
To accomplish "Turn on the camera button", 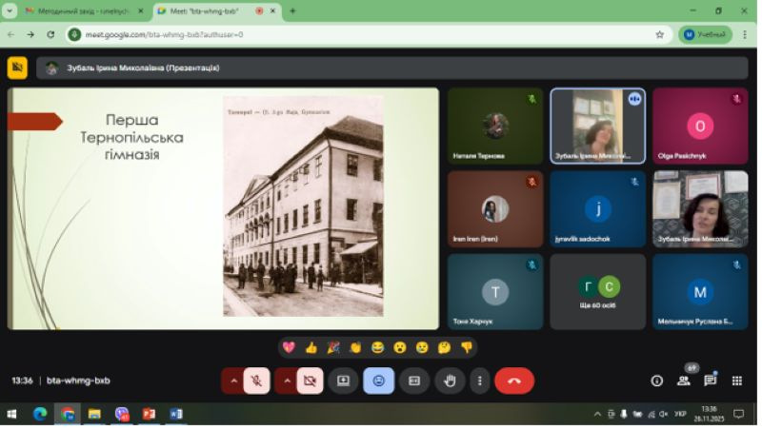I will 309,381.
